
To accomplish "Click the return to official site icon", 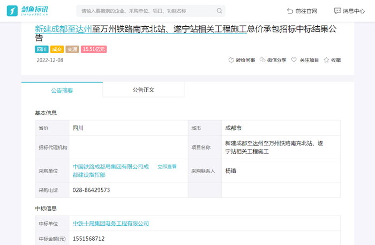I will [290, 11].
